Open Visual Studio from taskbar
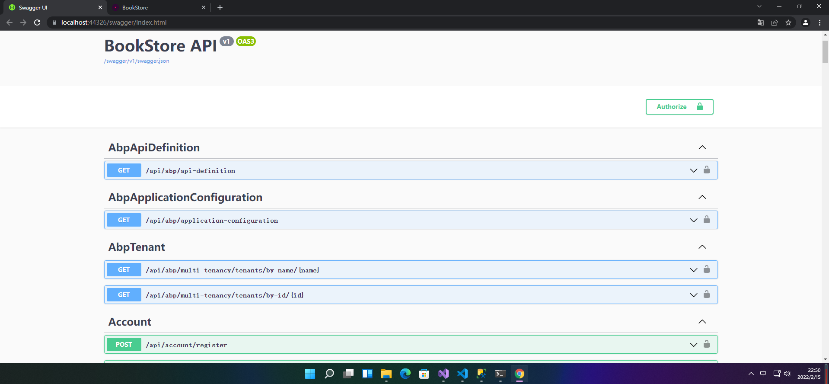The image size is (829, 384). point(443,374)
